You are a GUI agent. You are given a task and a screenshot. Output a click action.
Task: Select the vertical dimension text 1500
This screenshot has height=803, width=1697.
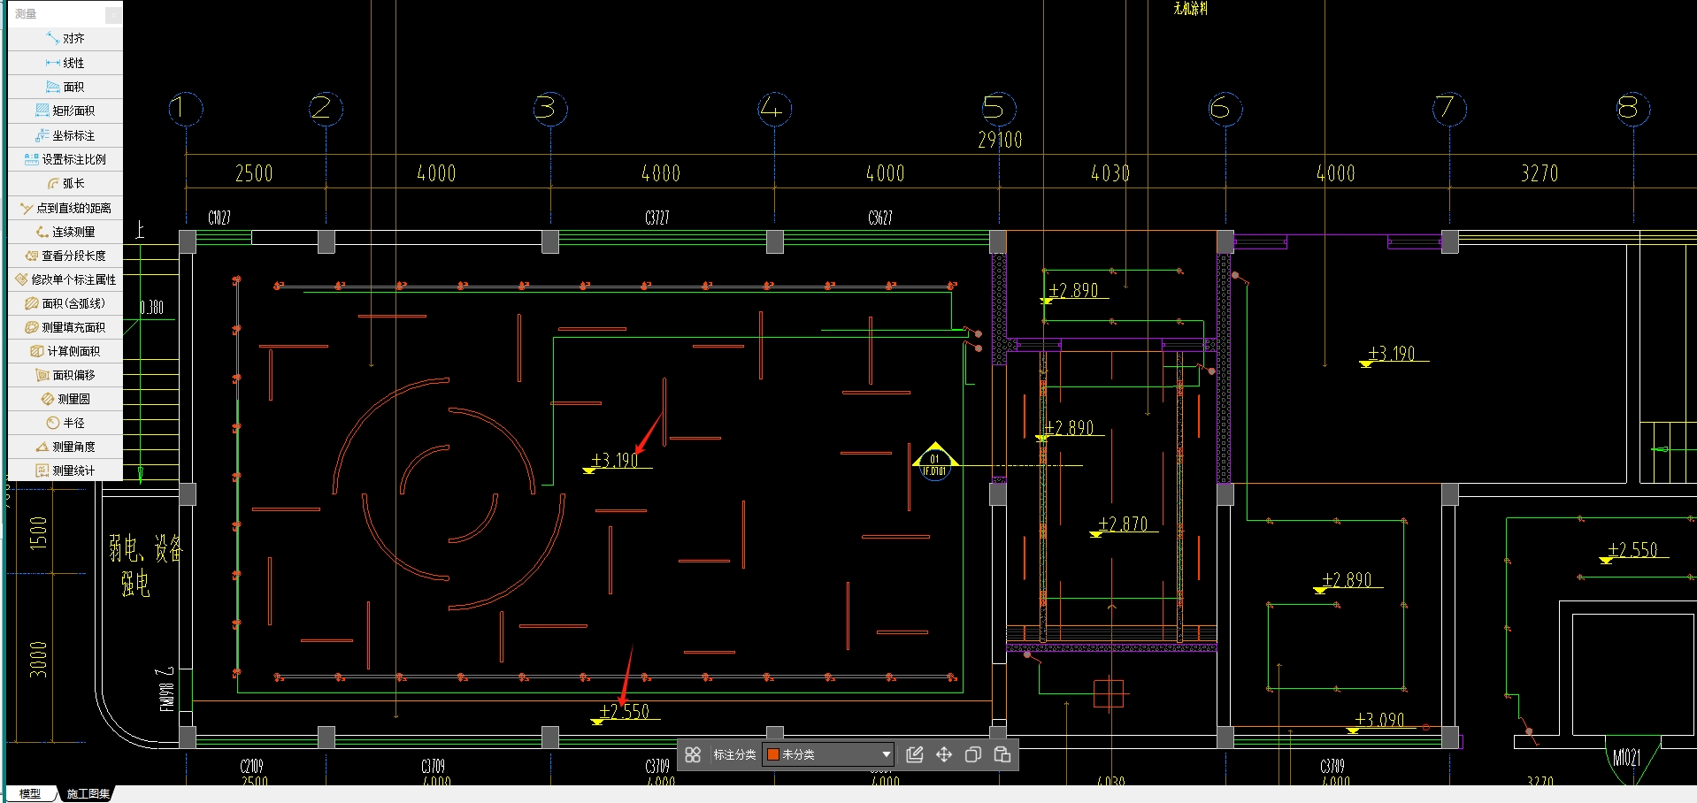pyautogui.click(x=38, y=533)
